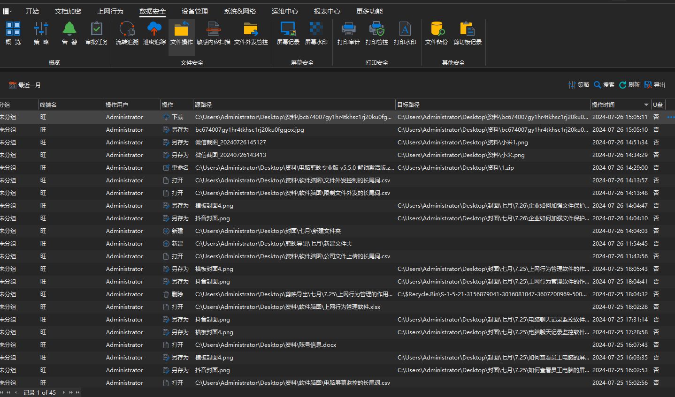Switch to the 报表中心 tab
Viewport: 675px width, 397px height.
tap(327, 11)
